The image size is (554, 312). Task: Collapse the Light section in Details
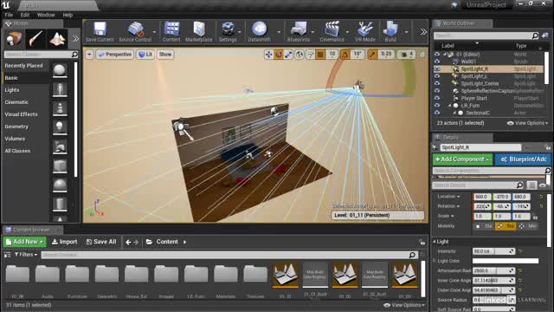435,242
